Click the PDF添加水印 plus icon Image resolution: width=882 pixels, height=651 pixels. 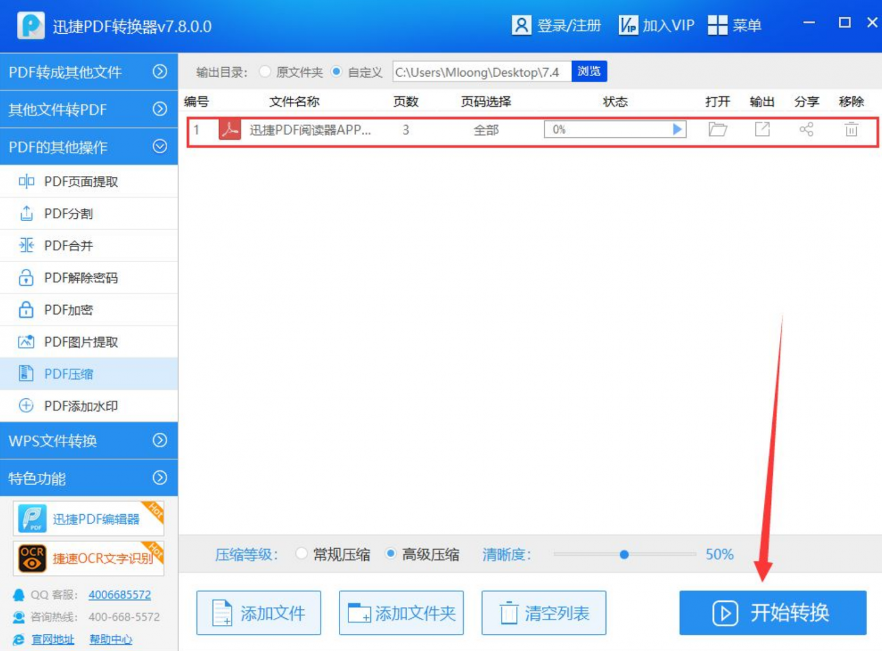click(x=26, y=406)
